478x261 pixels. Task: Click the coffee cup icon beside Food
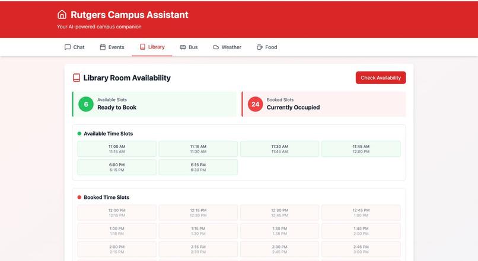(259, 47)
